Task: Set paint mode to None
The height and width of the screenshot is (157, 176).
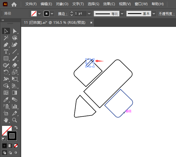Action: (x=16, y=146)
